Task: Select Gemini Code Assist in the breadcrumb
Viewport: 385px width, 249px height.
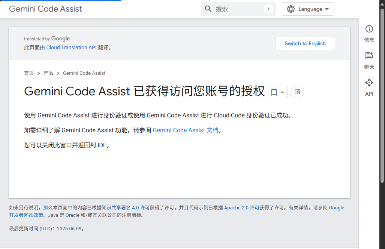Action: coord(84,73)
